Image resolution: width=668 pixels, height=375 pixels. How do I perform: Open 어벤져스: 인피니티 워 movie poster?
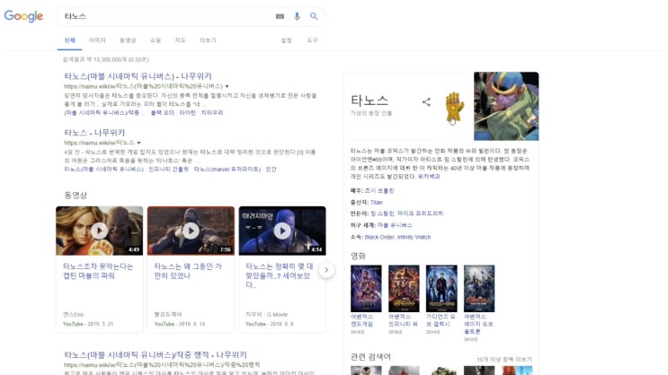(x=404, y=288)
